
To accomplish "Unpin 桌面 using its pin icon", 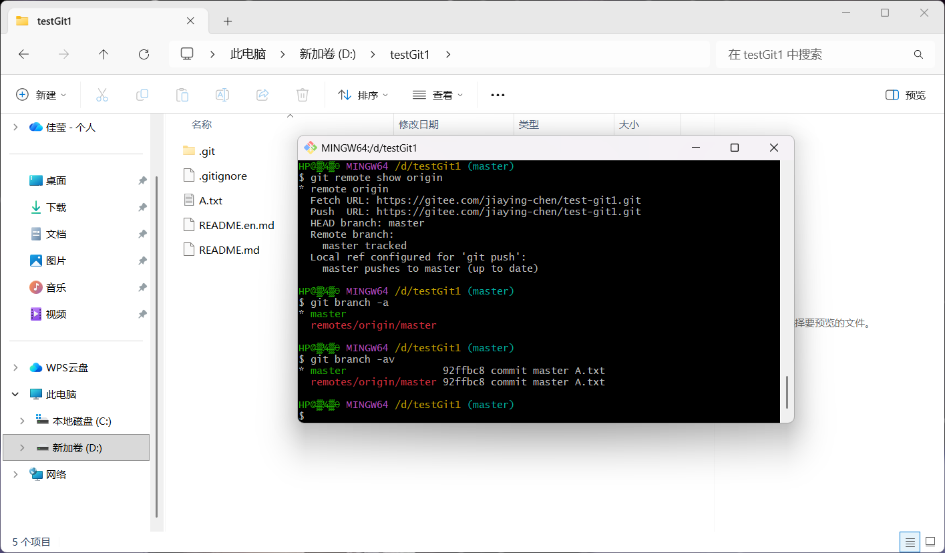I will (142, 181).
